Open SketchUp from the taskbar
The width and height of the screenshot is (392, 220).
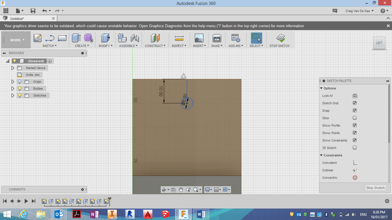[166, 214]
